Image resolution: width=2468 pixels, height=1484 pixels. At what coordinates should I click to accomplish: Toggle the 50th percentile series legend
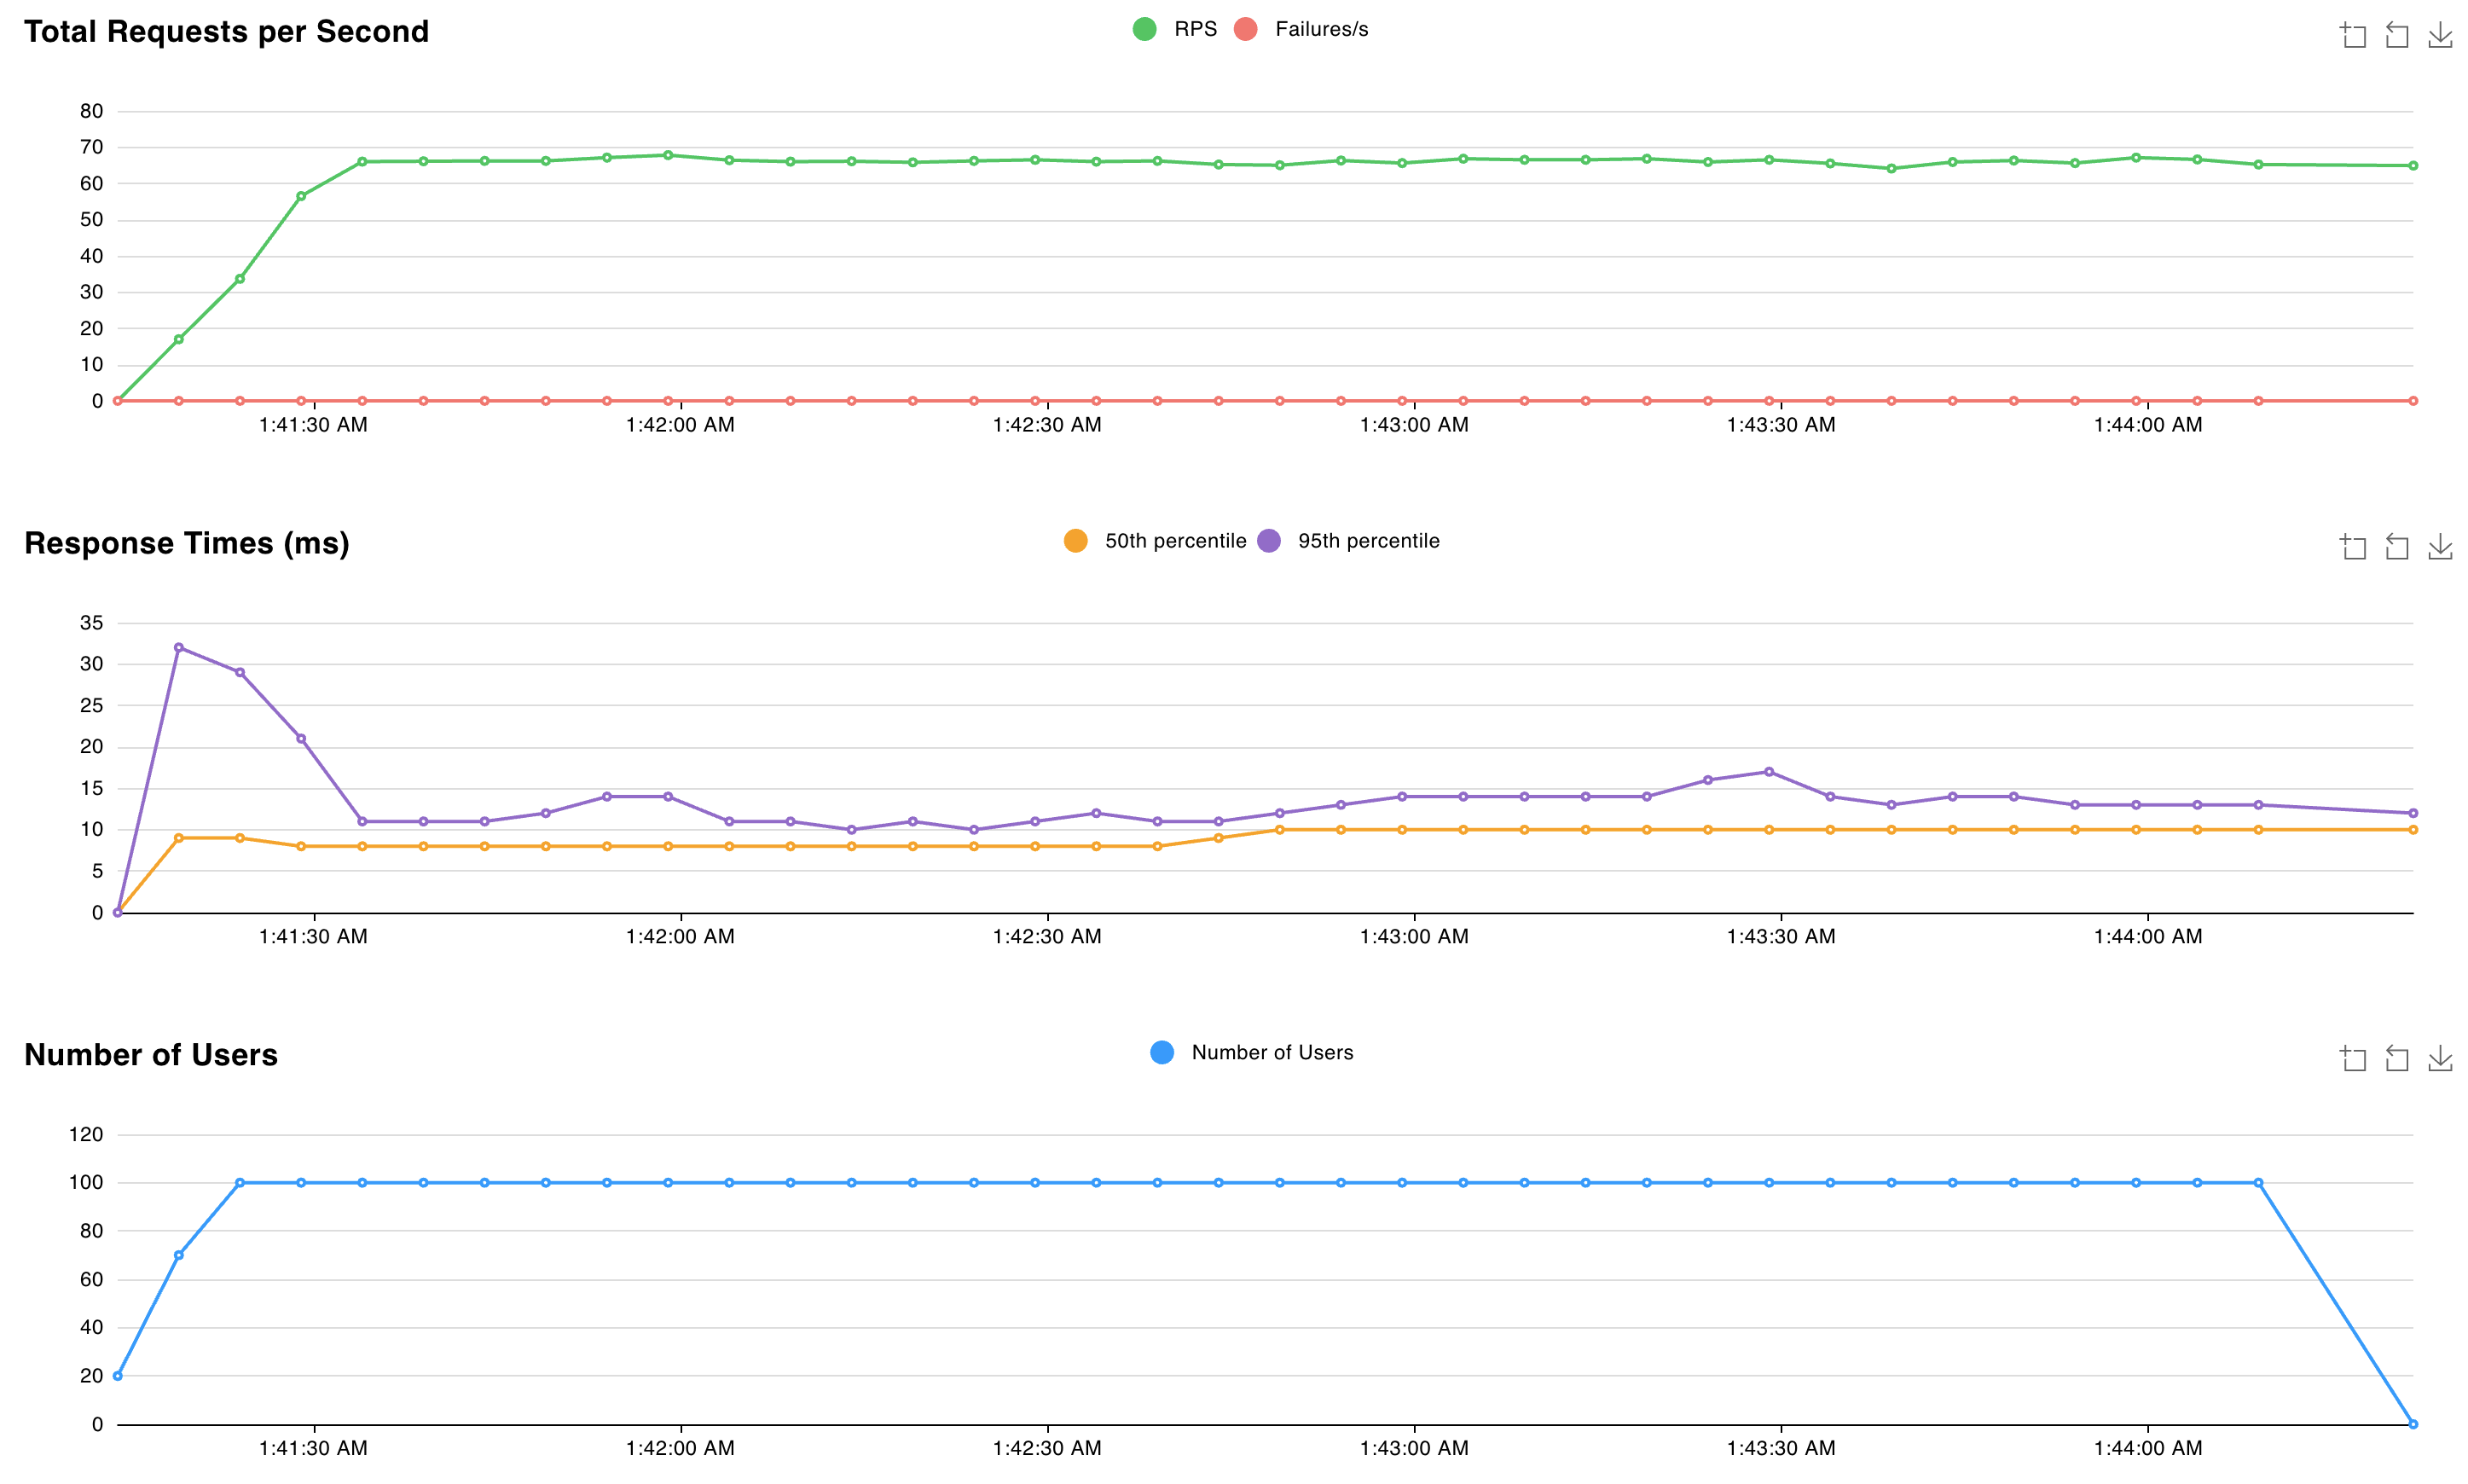[x=1155, y=541]
